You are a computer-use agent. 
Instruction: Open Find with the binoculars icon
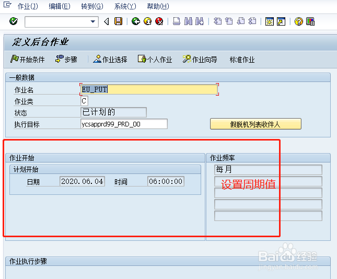188,21
